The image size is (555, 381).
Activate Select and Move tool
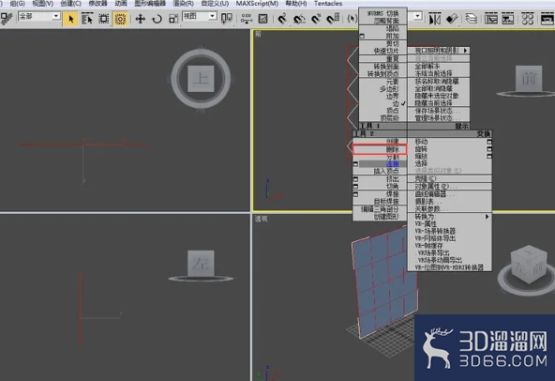(141, 19)
